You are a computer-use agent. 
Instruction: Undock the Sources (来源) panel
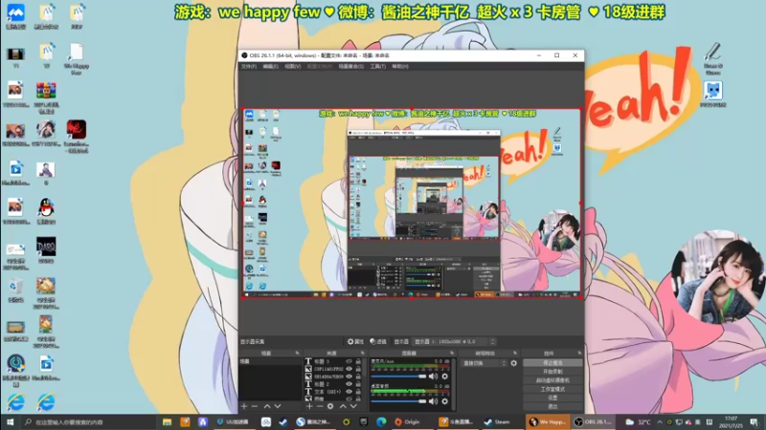363,353
